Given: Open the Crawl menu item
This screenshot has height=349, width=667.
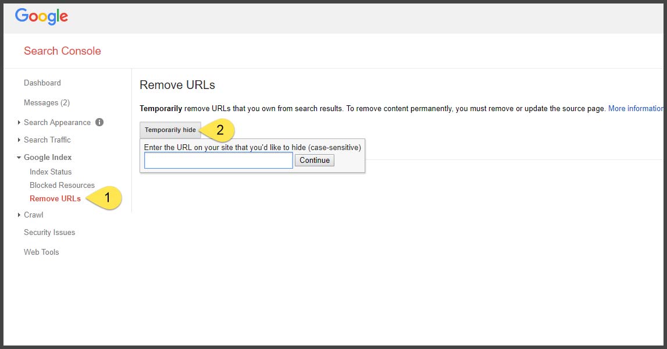Looking at the screenshot, I should (x=34, y=215).
